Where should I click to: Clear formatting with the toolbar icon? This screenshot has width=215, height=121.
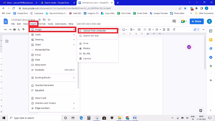tap(174, 30)
